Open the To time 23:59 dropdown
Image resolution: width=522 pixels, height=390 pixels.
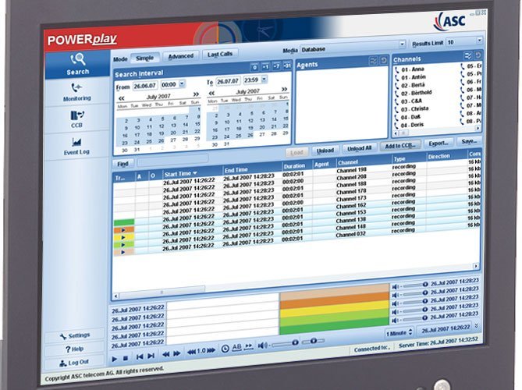coord(264,80)
